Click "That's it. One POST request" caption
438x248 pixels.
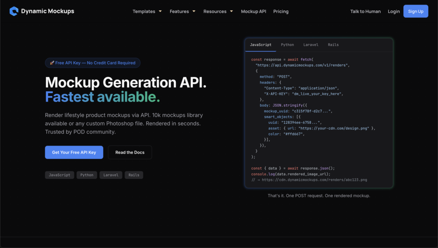[319, 196]
